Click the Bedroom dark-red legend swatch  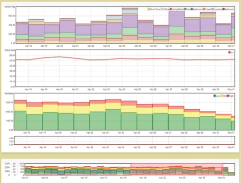[224, 9]
